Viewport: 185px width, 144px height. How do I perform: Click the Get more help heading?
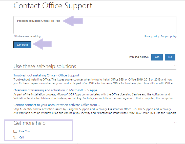click(x=30, y=123)
